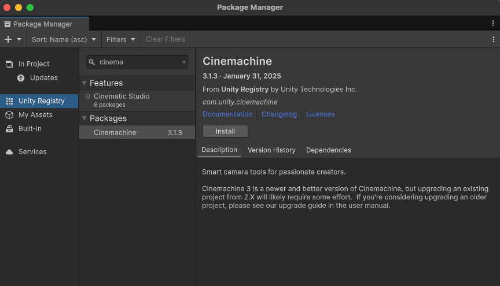Switch to the Description tab

tap(219, 150)
